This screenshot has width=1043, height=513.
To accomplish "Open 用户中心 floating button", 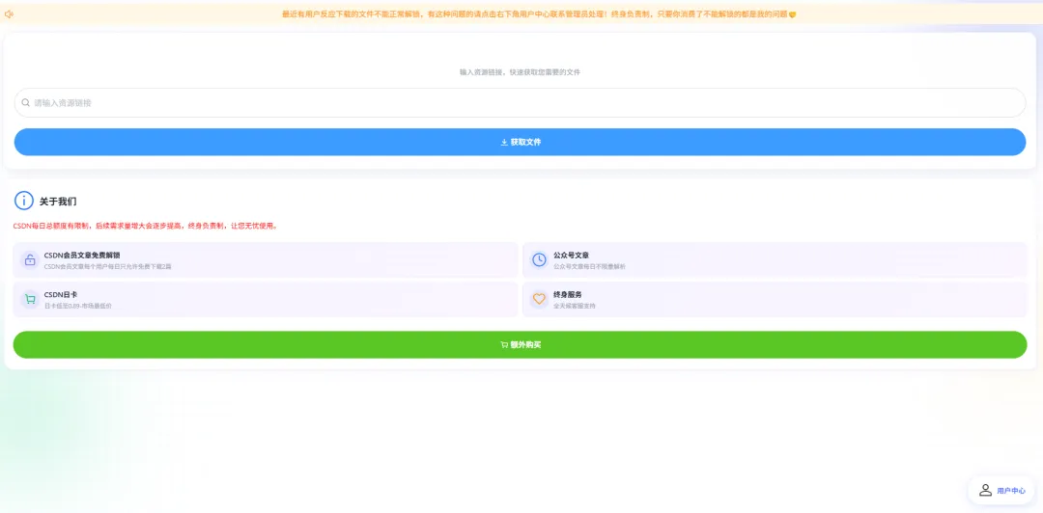I will 1001,491.
